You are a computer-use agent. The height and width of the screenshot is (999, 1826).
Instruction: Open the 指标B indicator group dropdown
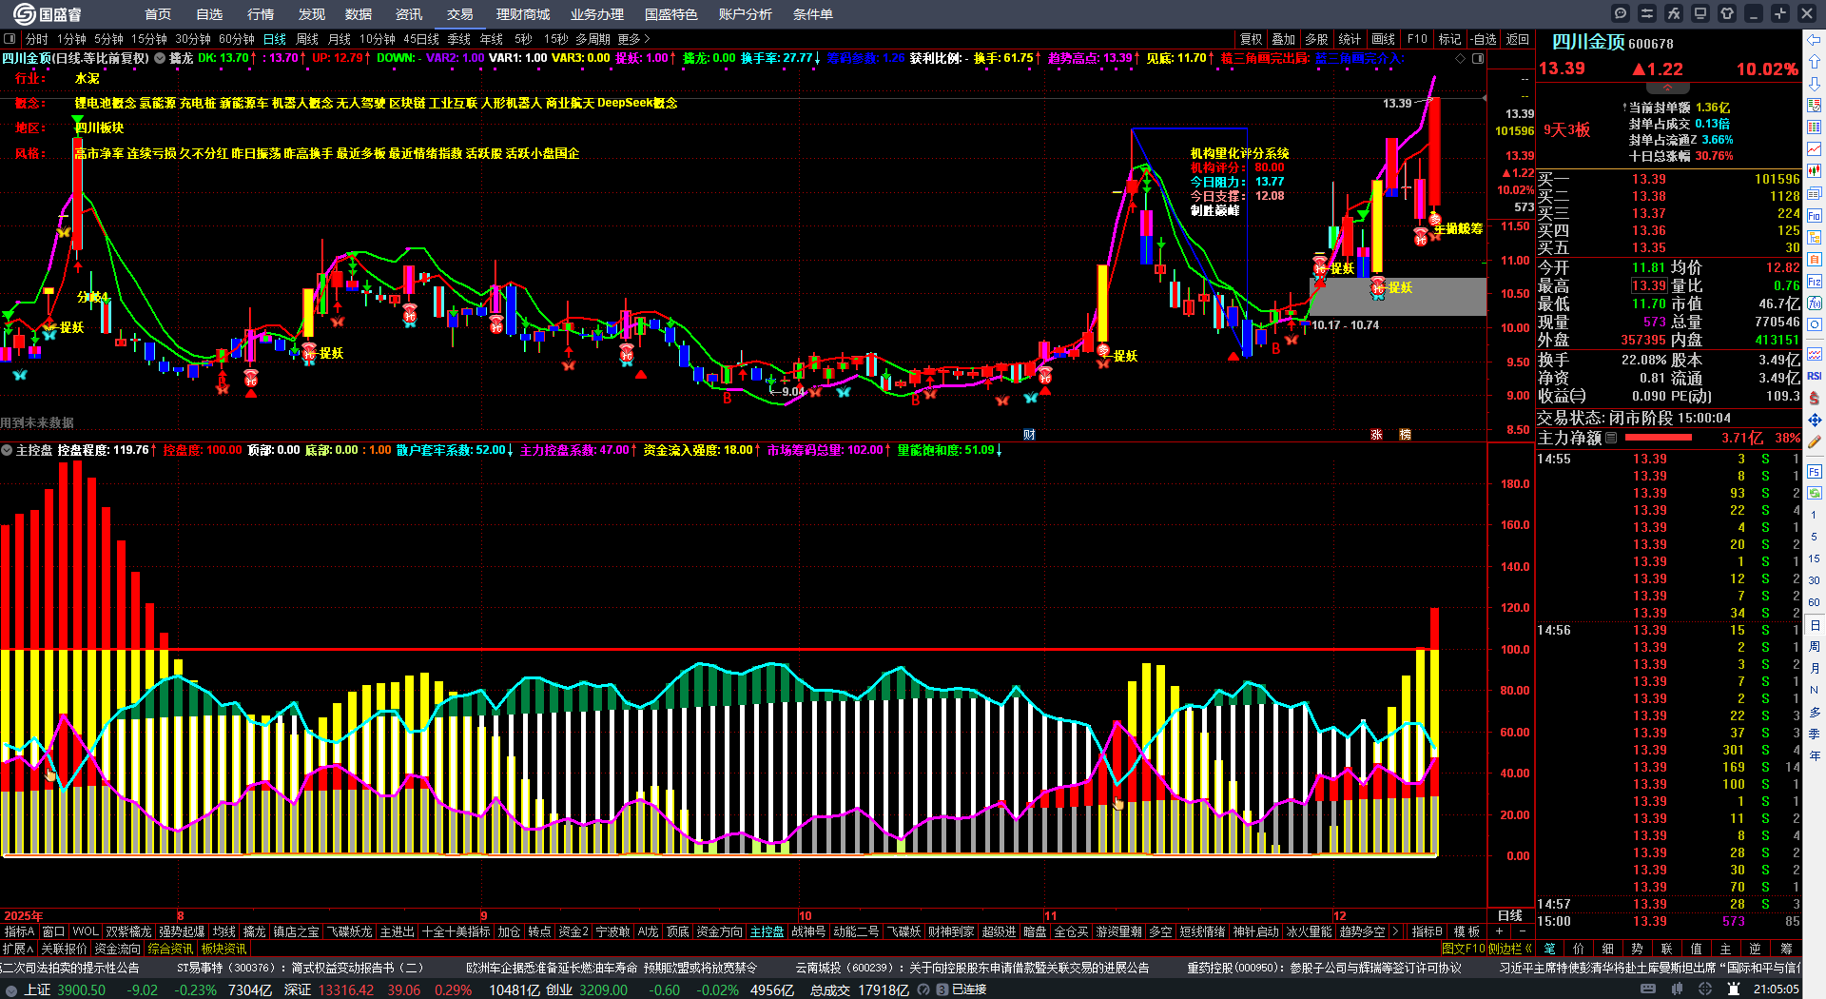coord(1428,932)
